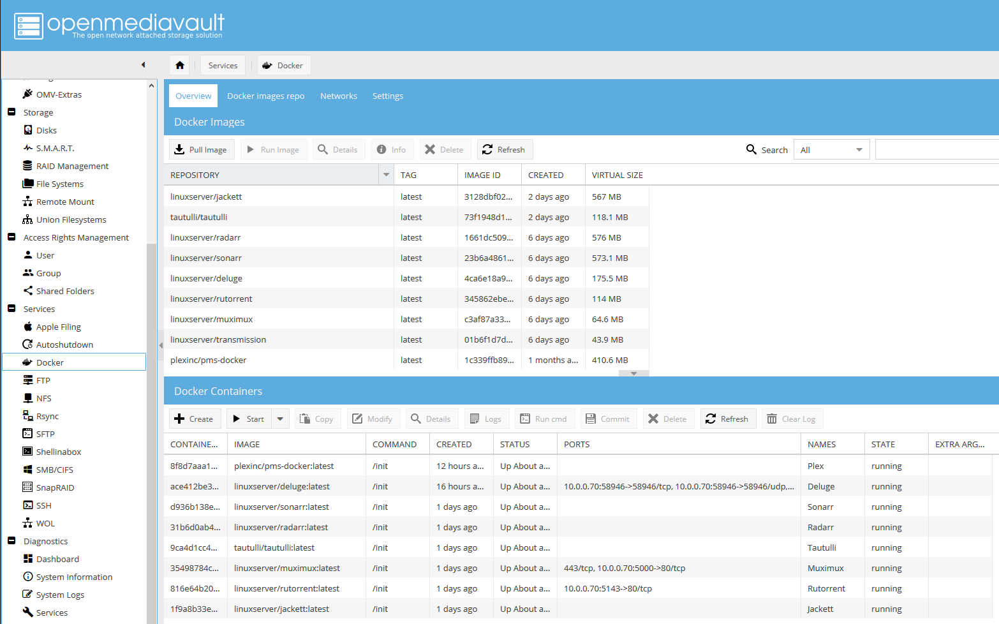Click the Start container button

pos(249,419)
